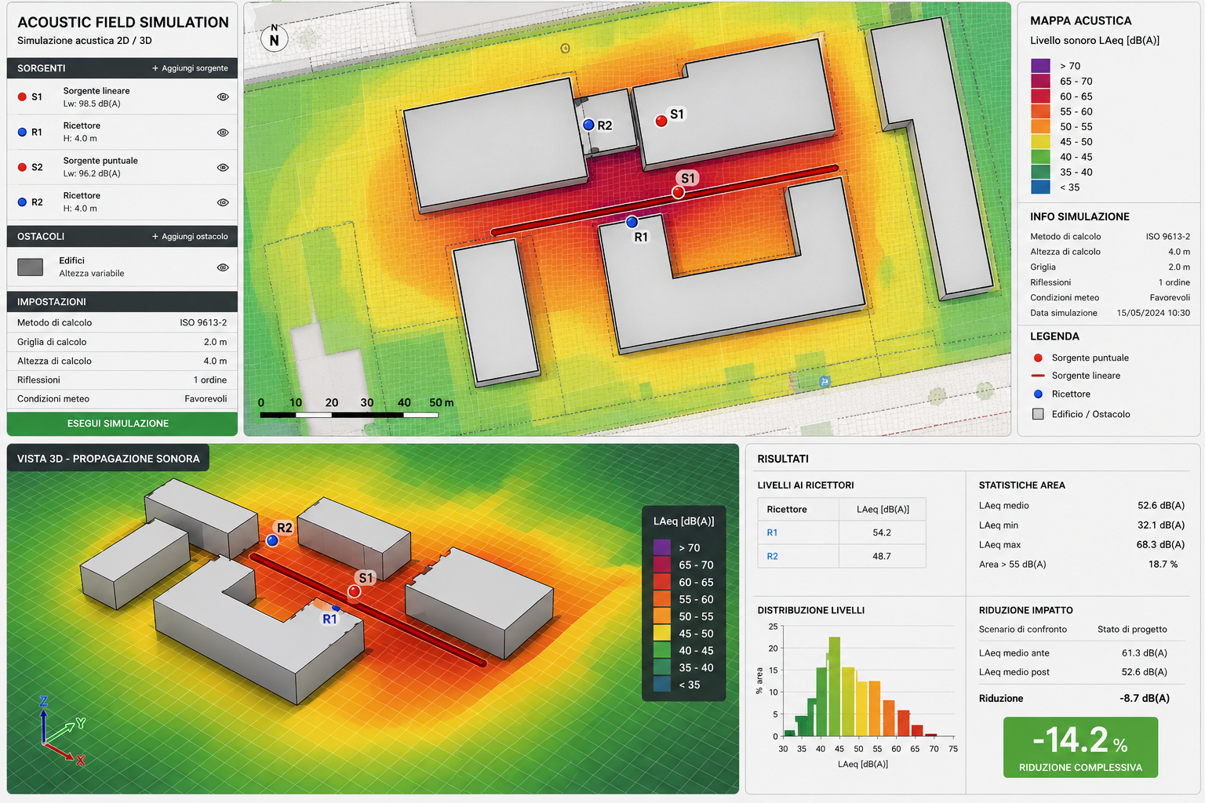The image size is (1205, 803).
Task: Click the small blue marker icon on map
Action: pyautogui.click(x=825, y=381)
